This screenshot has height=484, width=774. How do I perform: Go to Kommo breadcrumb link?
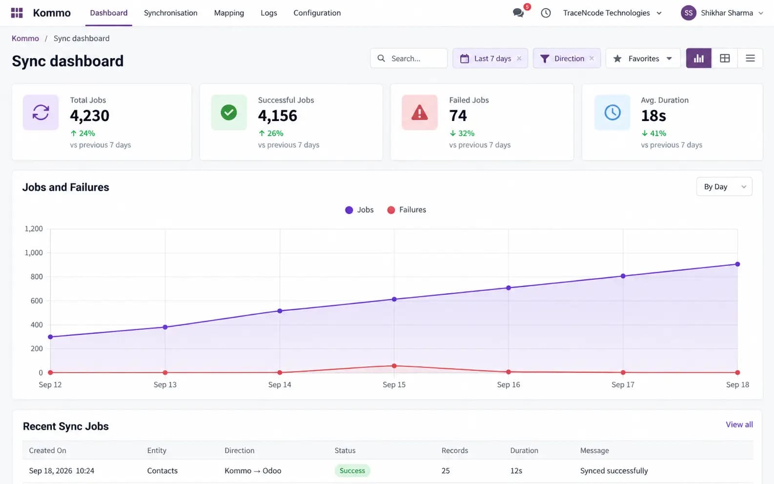pyautogui.click(x=25, y=39)
